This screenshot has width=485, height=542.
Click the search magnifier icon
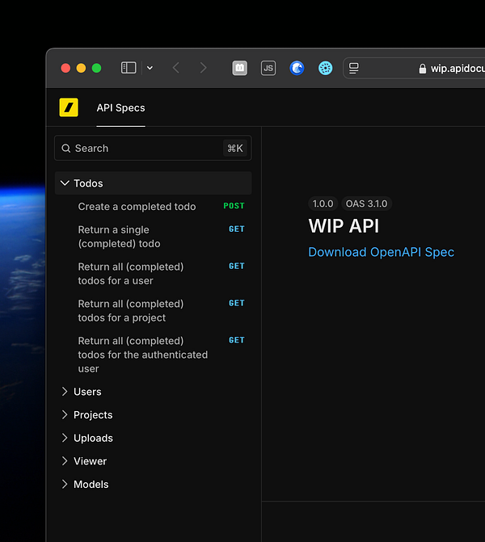coord(66,149)
